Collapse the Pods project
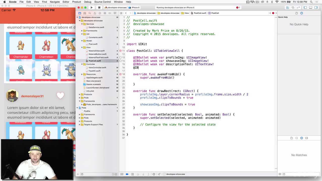322x181 pixels. [x=78, y=108]
